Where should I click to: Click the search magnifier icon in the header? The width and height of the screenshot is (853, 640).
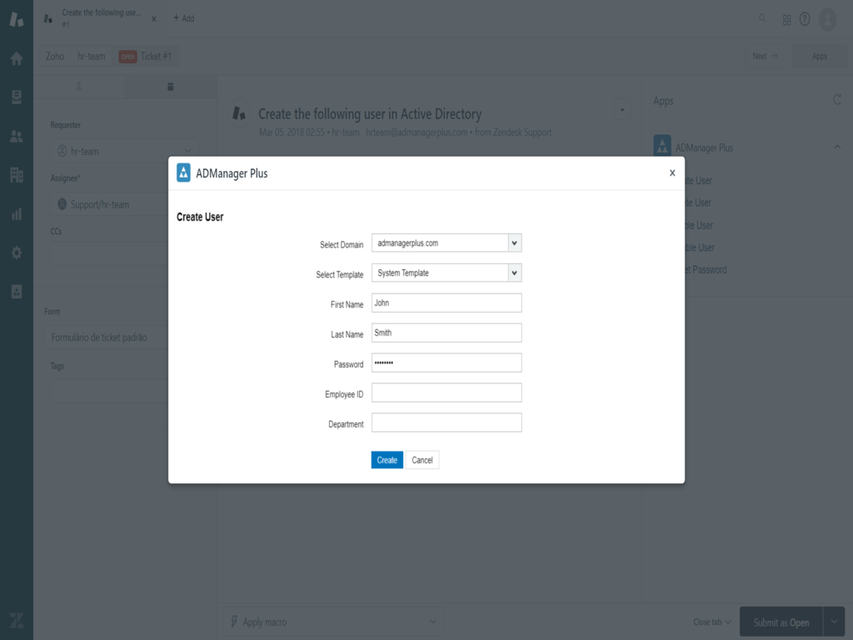coord(762,18)
